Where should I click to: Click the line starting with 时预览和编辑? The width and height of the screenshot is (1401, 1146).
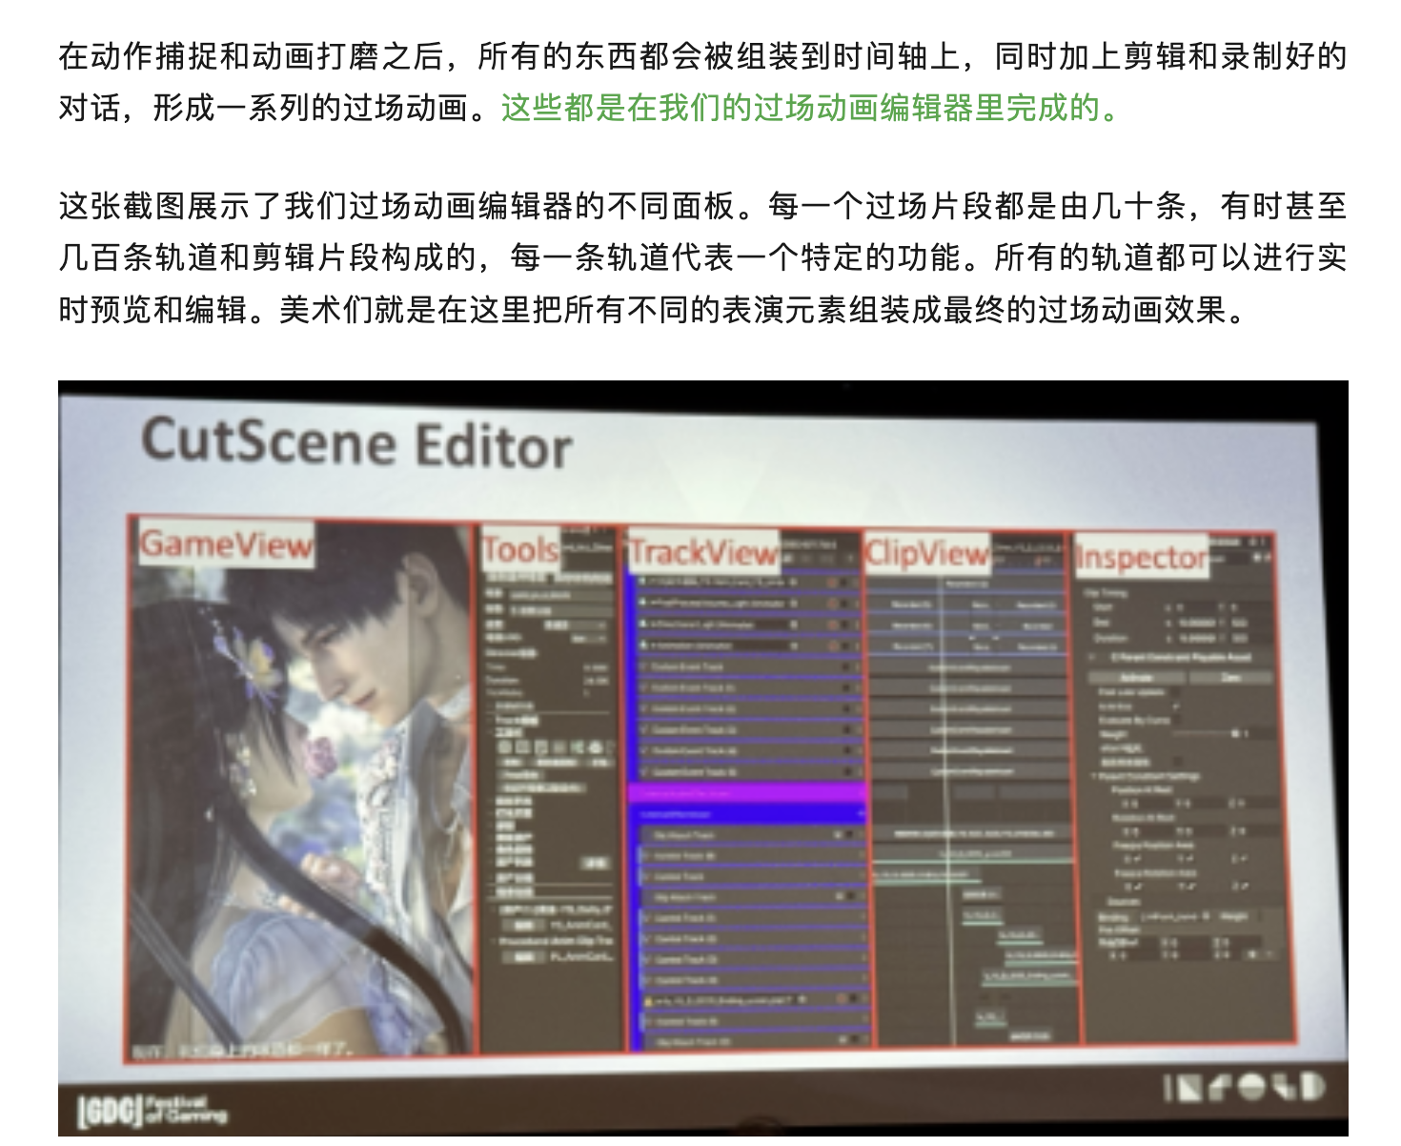coord(653,309)
